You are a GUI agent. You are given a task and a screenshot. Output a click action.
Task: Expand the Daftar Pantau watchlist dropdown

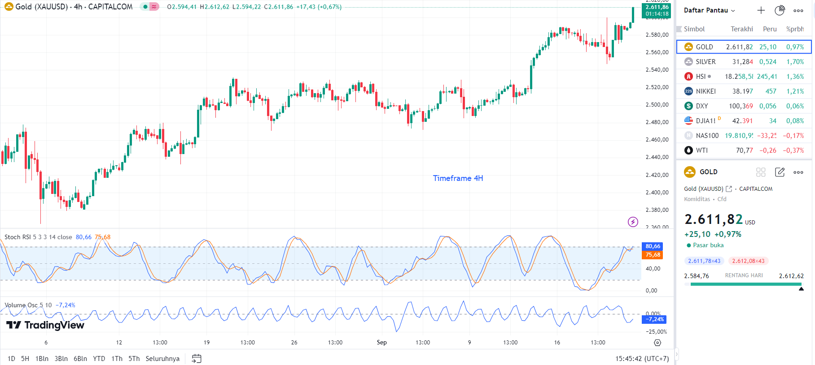(x=709, y=10)
